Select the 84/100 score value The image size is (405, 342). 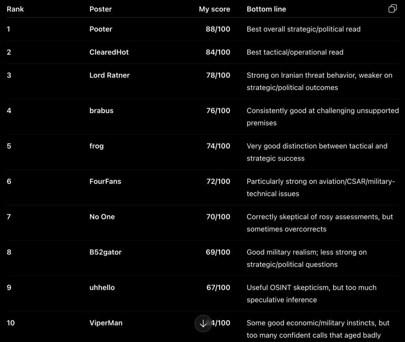click(x=218, y=52)
